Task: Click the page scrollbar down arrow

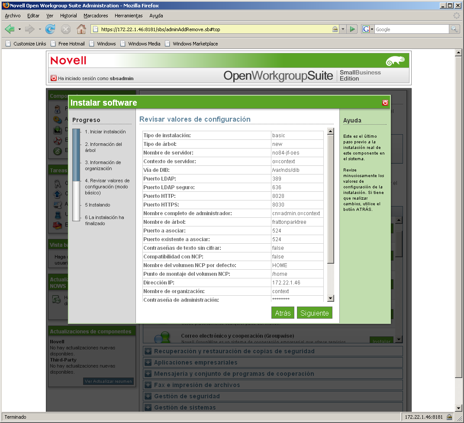Action: (458, 408)
